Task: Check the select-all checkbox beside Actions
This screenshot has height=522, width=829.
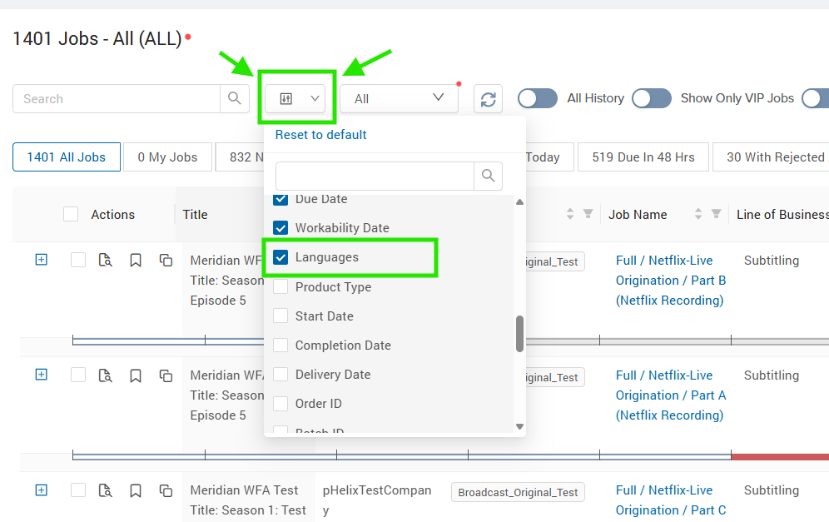Action: 71,214
